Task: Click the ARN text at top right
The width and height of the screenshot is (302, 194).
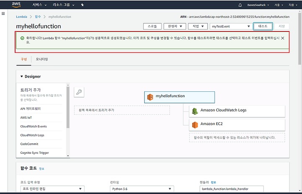Action: coord(235,17)
